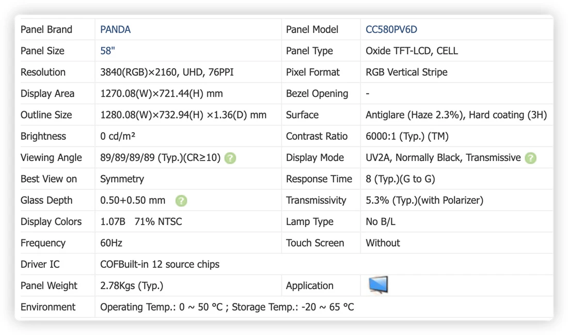Click the Best View on label
The image size is (568, 335).
[49, 179]
